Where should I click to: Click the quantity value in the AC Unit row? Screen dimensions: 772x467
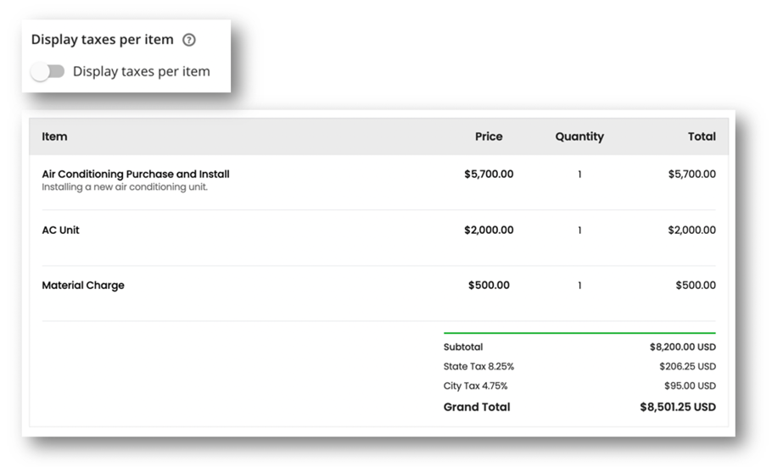[579, 230]
